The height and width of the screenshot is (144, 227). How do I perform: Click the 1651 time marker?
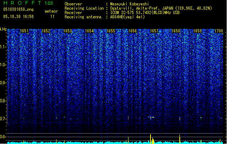coord(24,31)
